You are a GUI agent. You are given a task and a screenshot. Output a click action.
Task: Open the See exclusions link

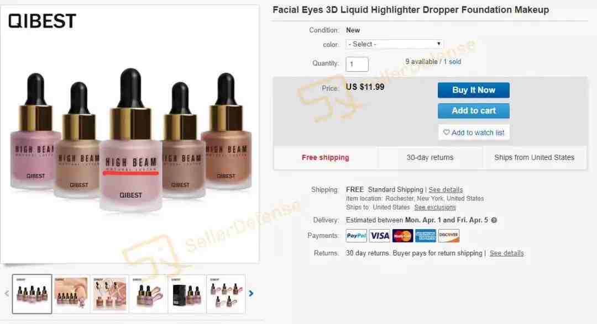click(435, 207)
